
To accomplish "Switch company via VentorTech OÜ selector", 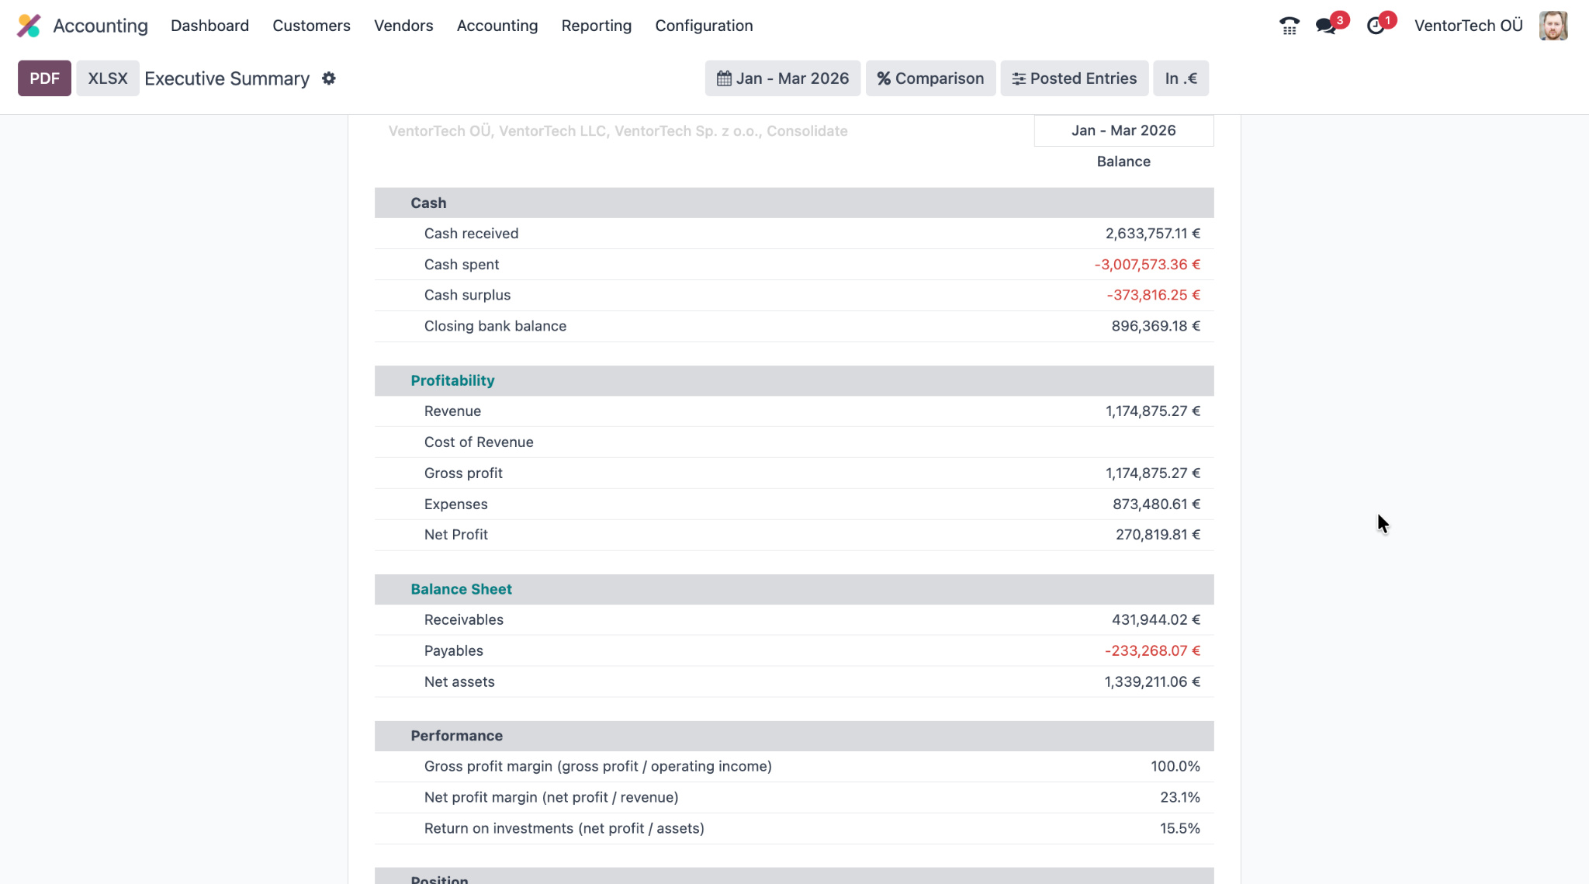I will 1468,26.
